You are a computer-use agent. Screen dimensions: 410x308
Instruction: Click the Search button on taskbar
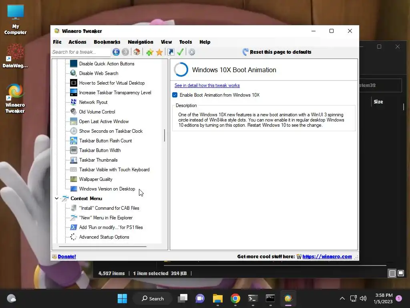click(x=153, y=298)
